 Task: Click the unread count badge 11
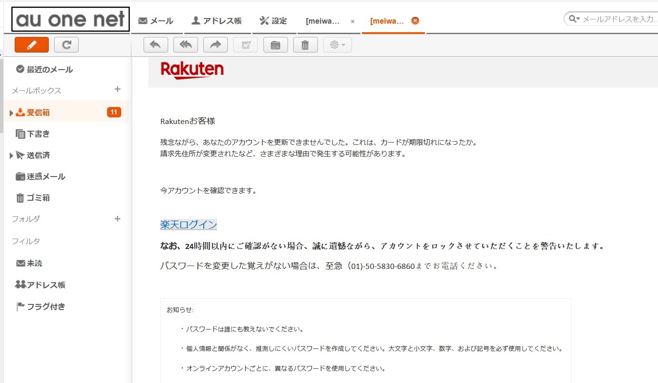click(x=114, y=112)
